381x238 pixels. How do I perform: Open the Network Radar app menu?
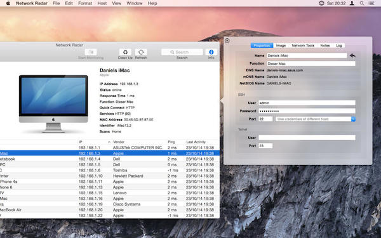tap(32, 3)
